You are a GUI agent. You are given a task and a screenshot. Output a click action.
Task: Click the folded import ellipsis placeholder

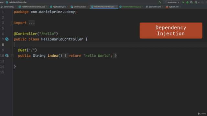click(32, 23)
